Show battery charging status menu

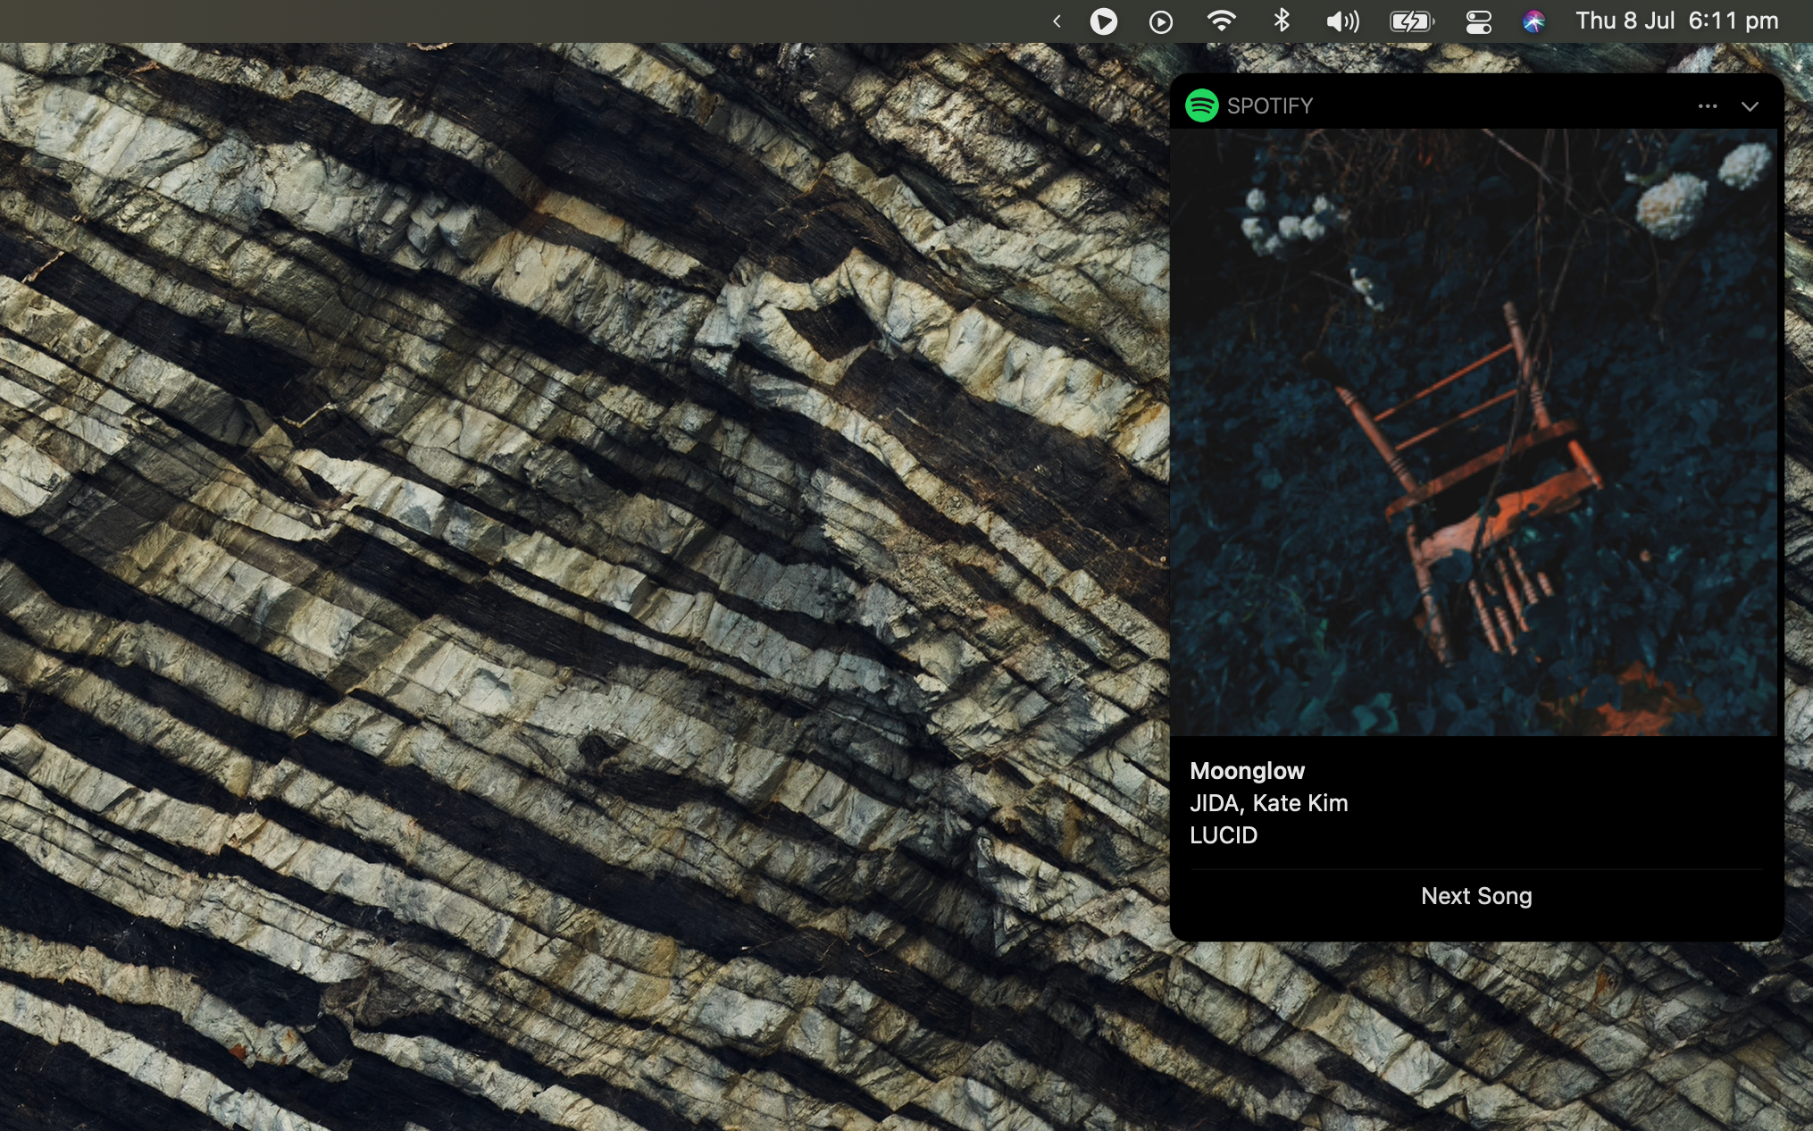click(x=1411, y=21)
